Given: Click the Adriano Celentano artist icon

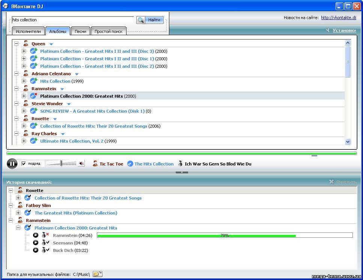Looking at the screenshot, I should point(26,73).
